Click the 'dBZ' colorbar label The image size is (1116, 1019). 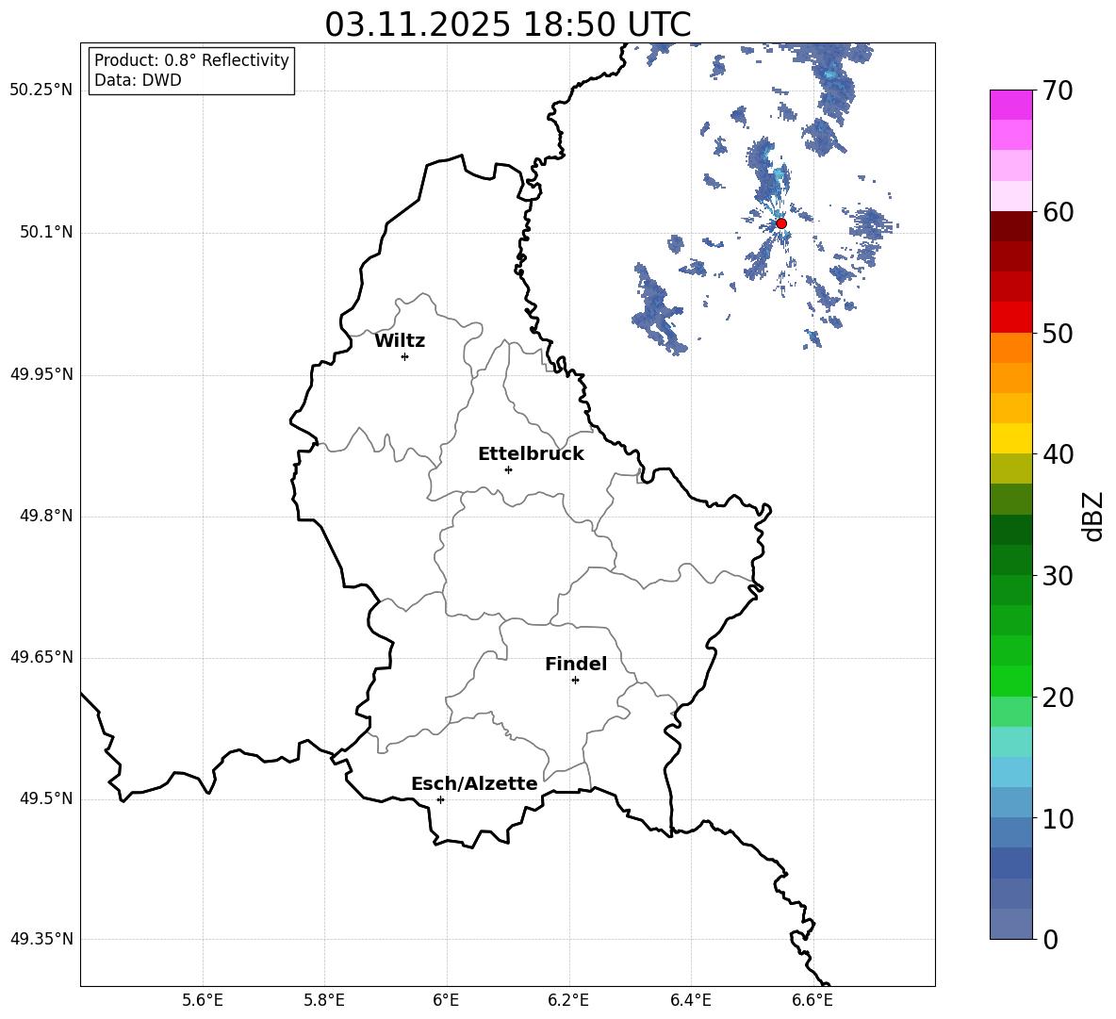tap(1093, 517)
